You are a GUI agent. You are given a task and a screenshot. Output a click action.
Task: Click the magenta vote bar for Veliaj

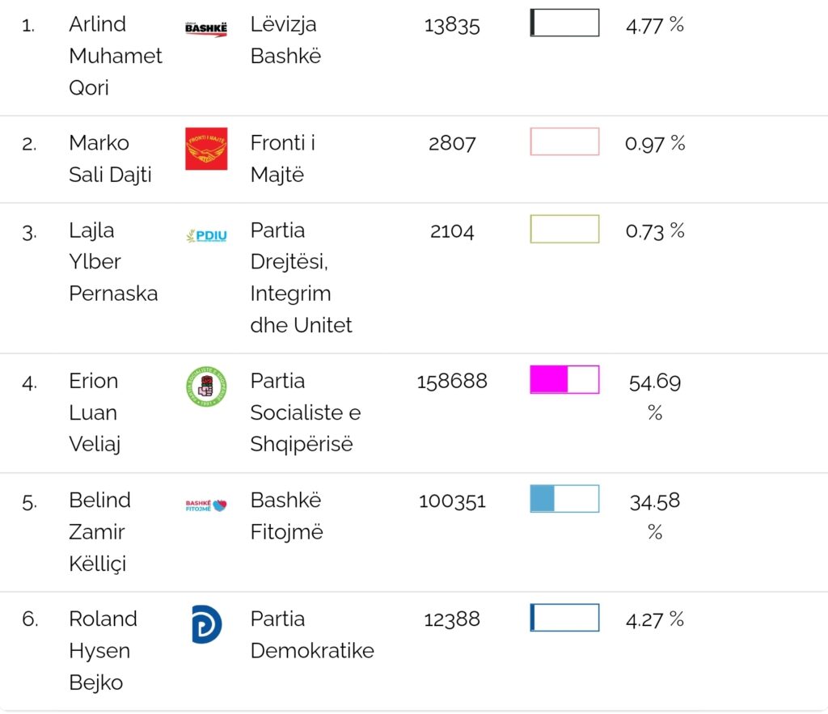(x=564, y=379)
